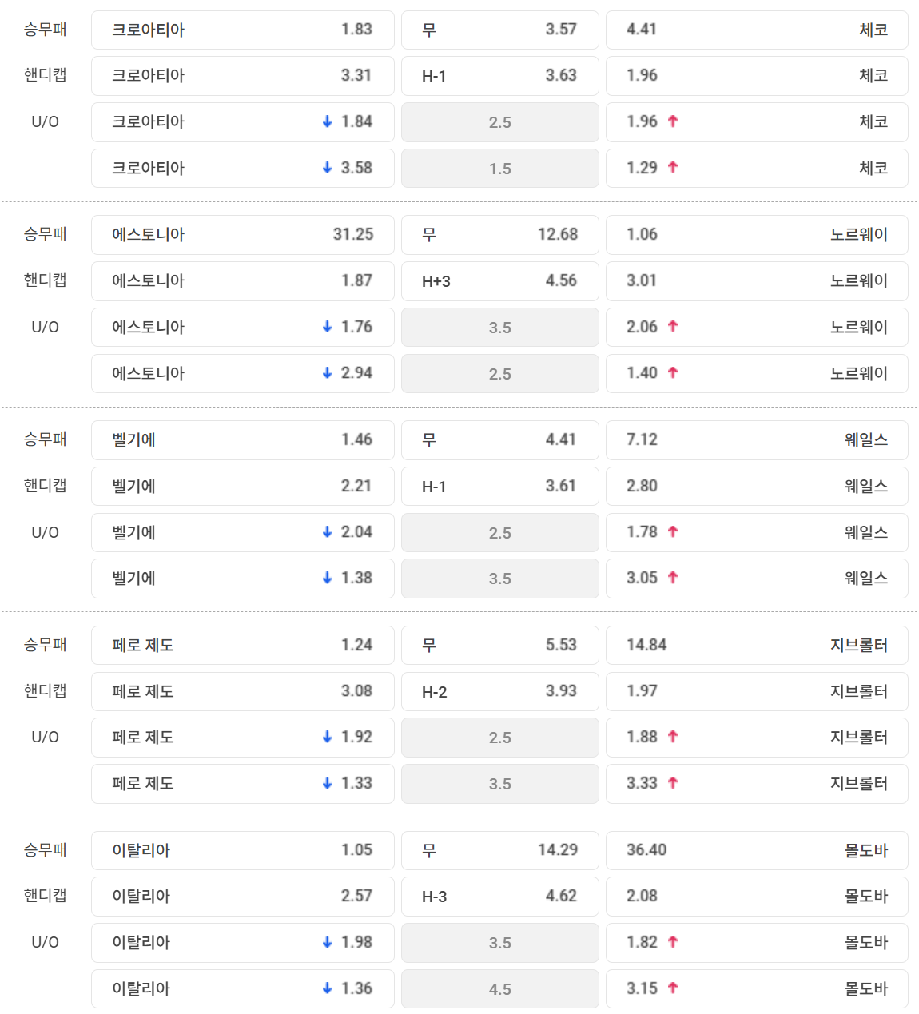Choose handicap H+3 draw at 4.56
This screenshot has height=1014, width=919.
500,280
